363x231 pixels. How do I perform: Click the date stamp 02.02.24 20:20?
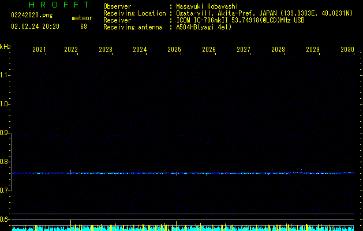tap(35, 27)
